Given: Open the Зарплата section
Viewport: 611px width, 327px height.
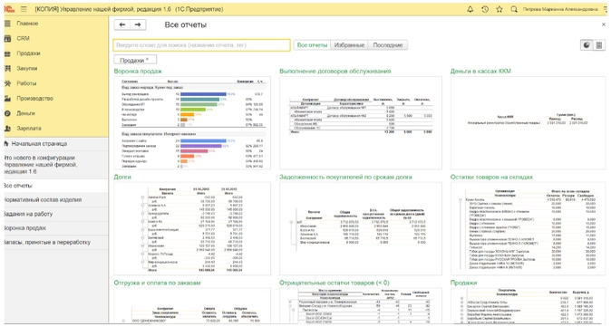Looking at the screenshot, I should 28,128.
